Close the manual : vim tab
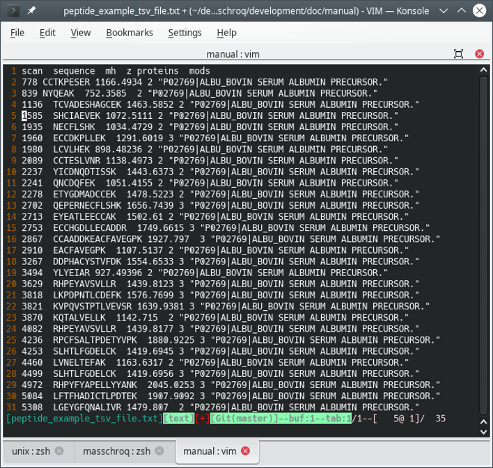Screen dimensions: 493x468 point(245,451)
